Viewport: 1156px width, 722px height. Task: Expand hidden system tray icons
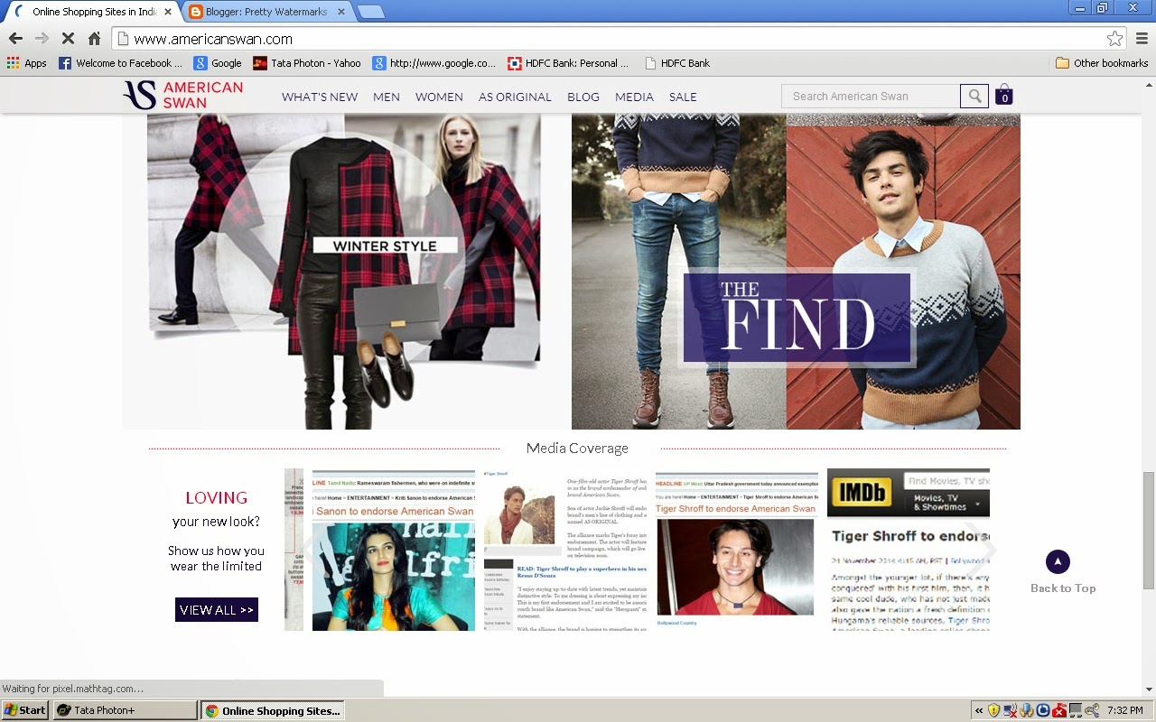tap(979, 710)
